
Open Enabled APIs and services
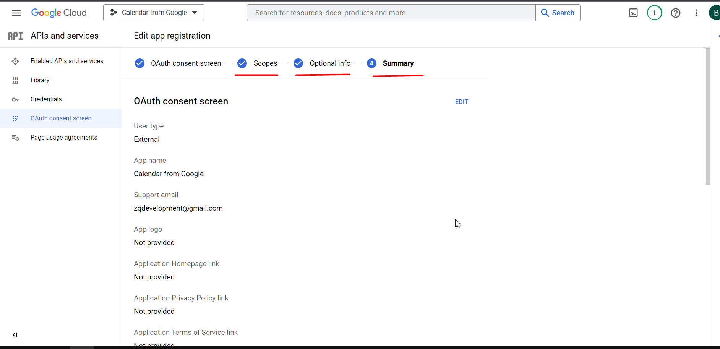pos(61,61)
